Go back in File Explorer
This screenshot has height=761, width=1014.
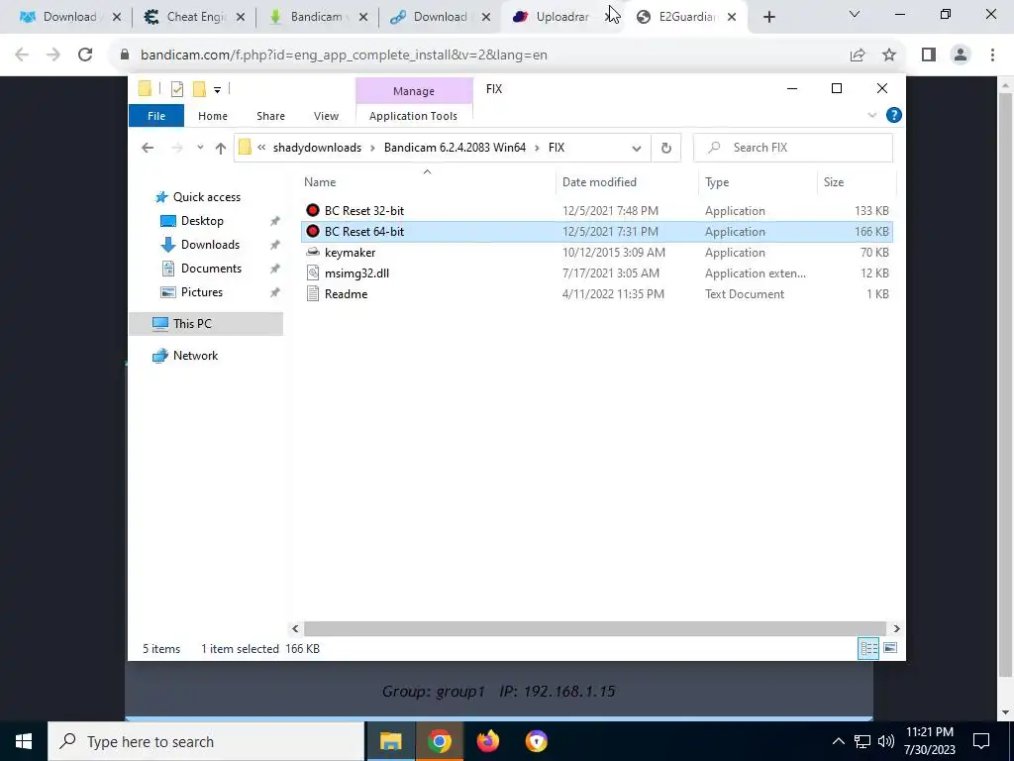coord(148,149)
